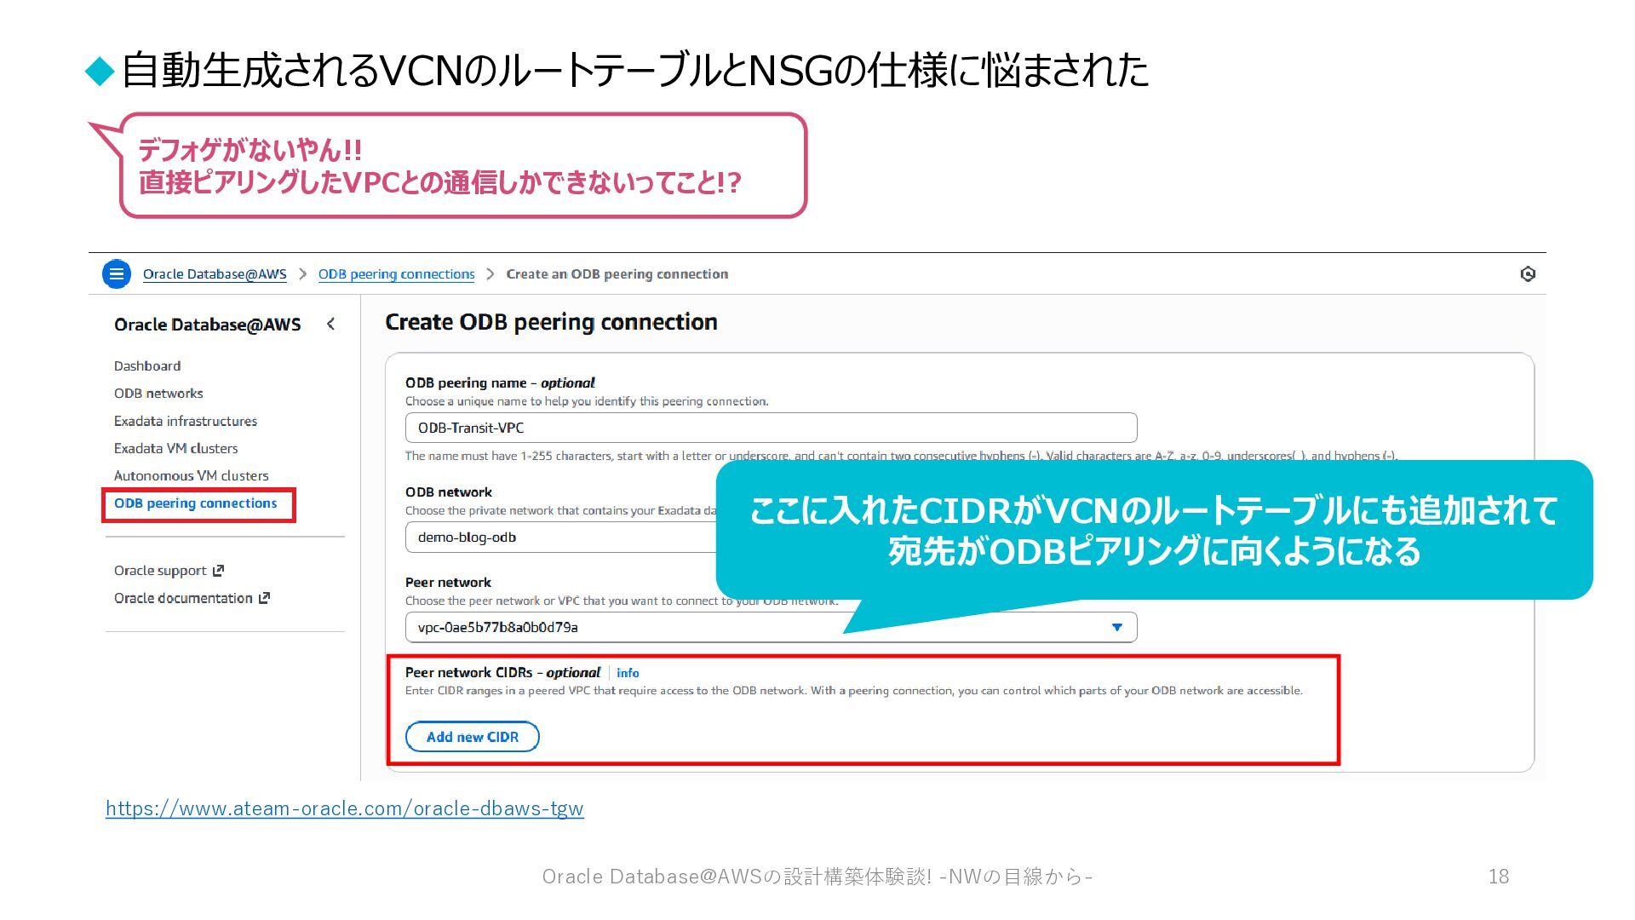Expand the Peer network VPC dropdown

(x=772, y=628)
